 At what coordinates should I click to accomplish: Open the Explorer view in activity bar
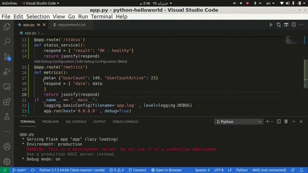click(x=7, y=27)
